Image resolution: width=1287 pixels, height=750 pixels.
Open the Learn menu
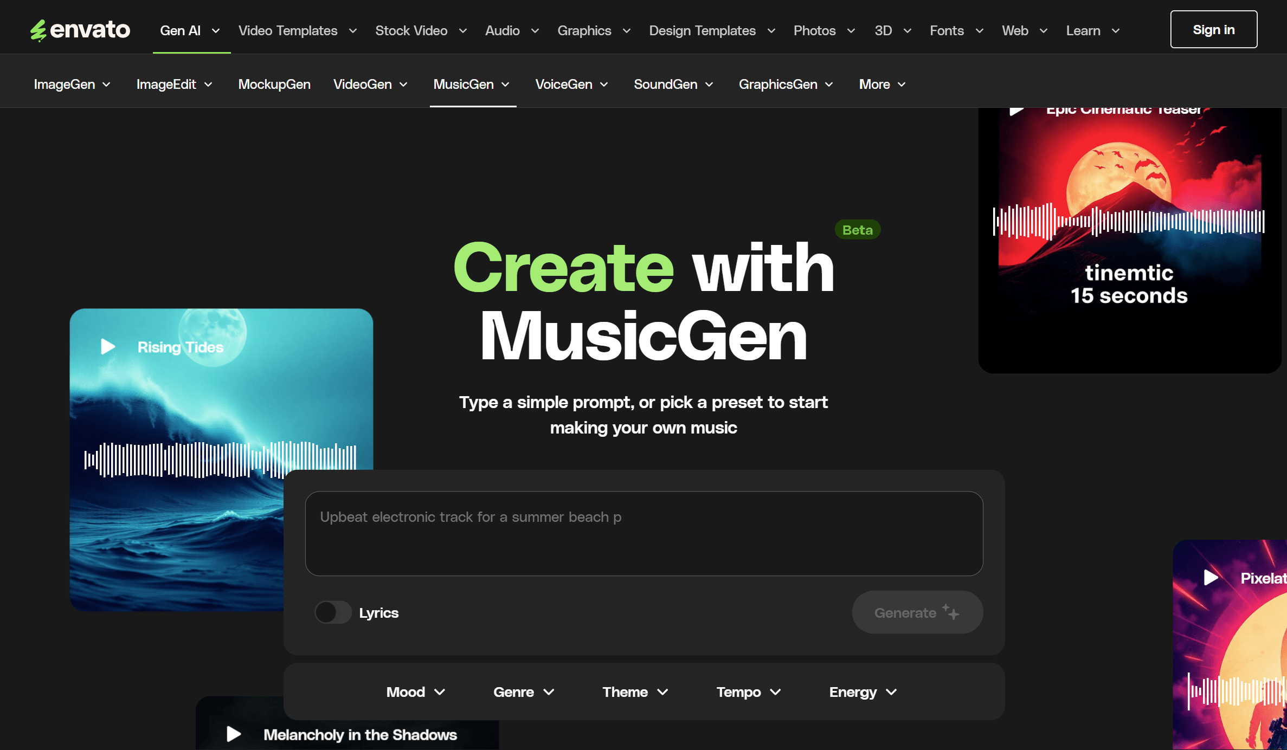point(1093,31)
